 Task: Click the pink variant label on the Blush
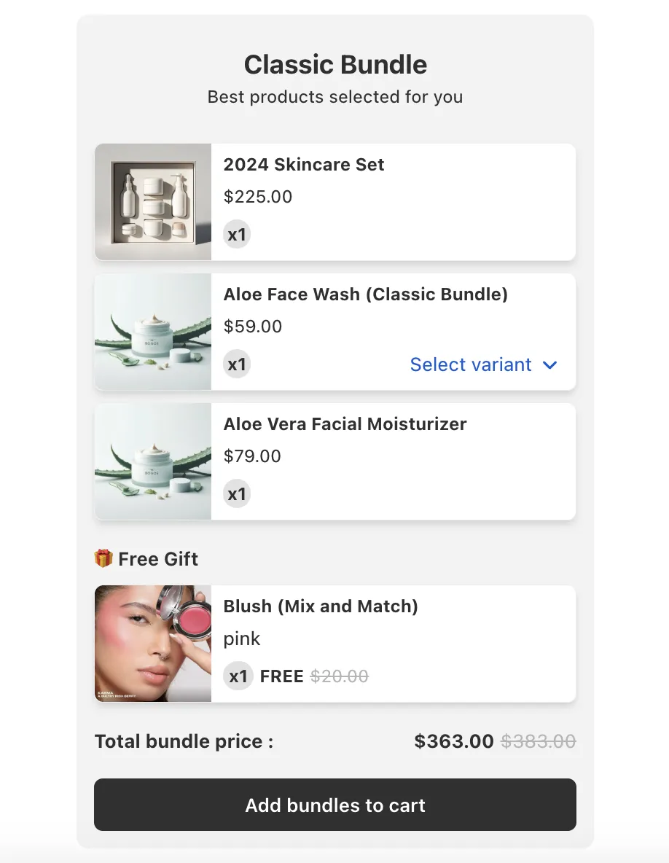241,639
